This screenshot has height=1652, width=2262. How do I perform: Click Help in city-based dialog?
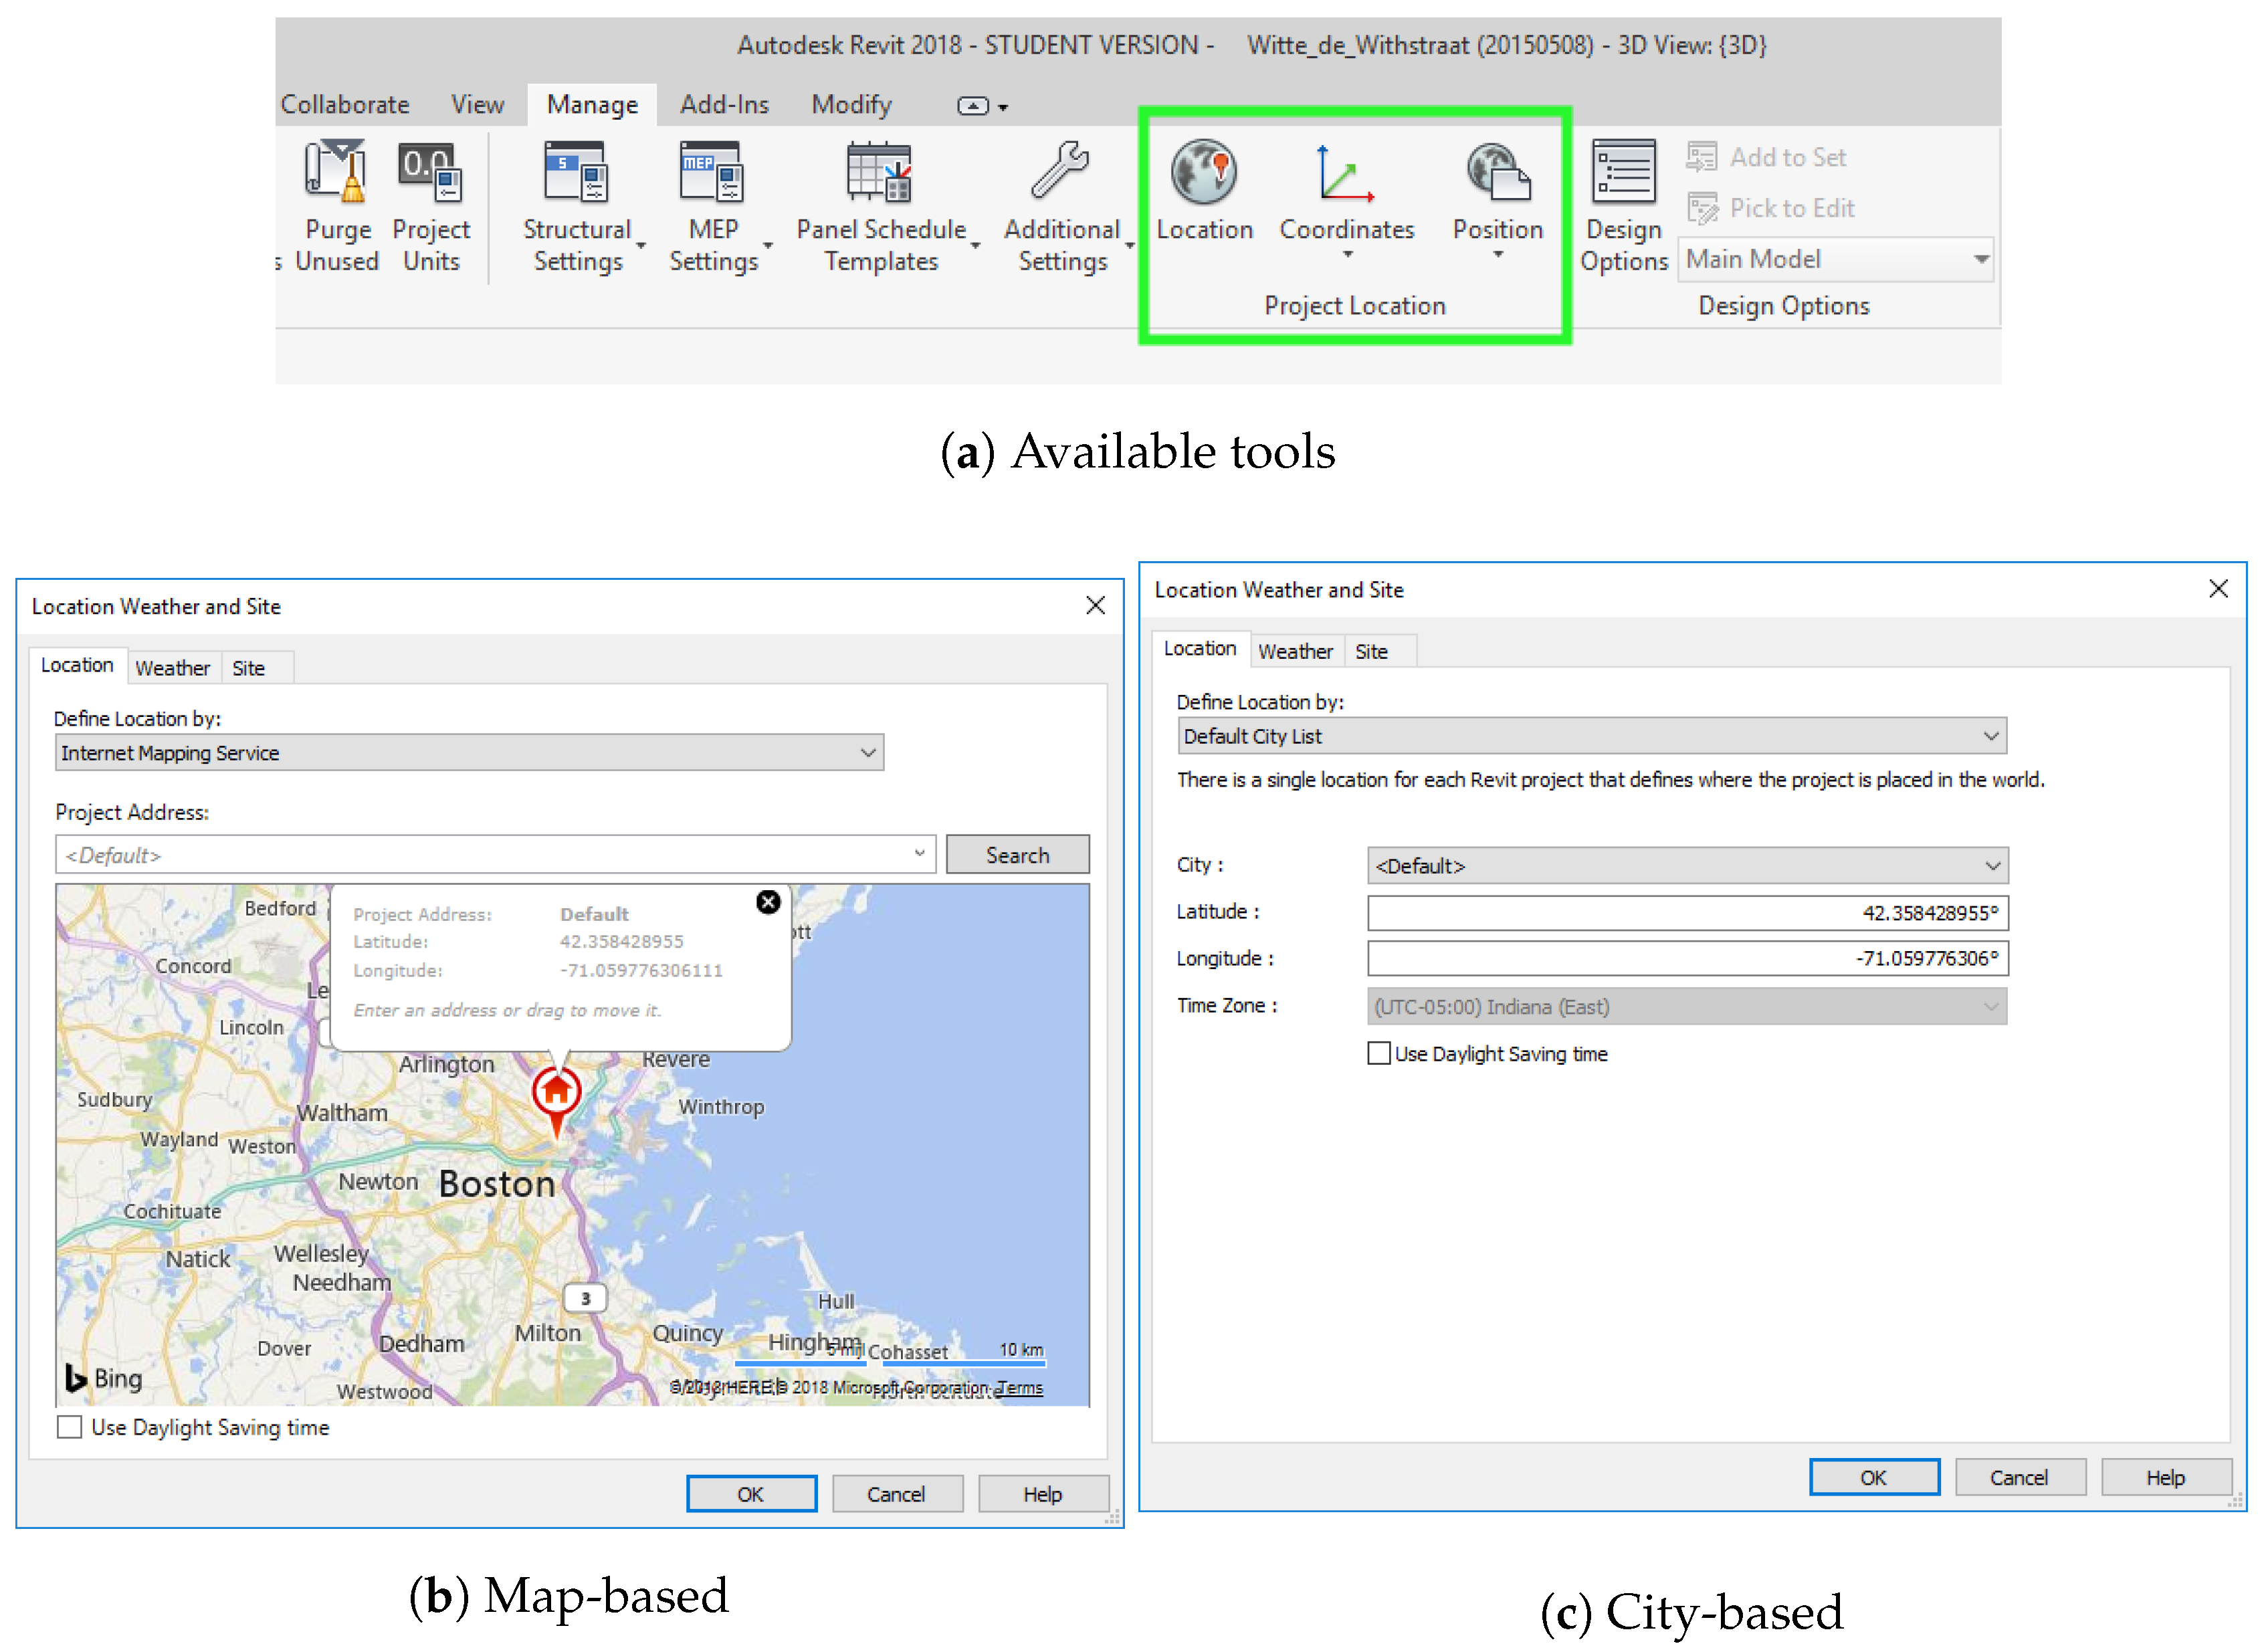2165,1477
